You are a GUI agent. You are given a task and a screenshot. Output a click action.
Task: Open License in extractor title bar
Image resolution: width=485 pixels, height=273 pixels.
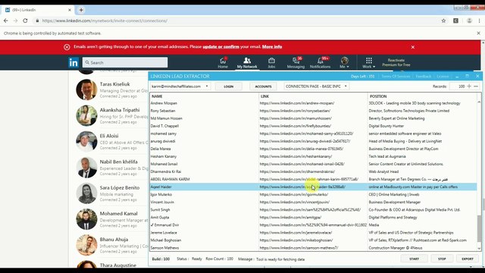coord(443,76)
